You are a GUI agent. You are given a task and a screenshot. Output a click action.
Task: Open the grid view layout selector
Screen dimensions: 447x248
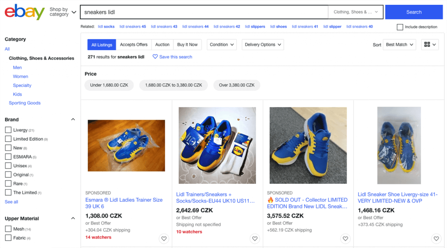430,45
